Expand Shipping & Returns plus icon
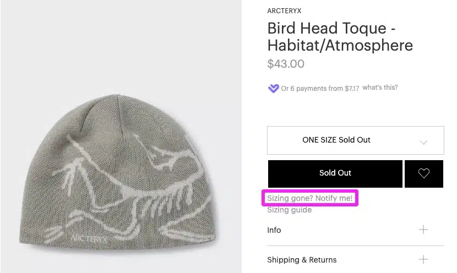 423,259
